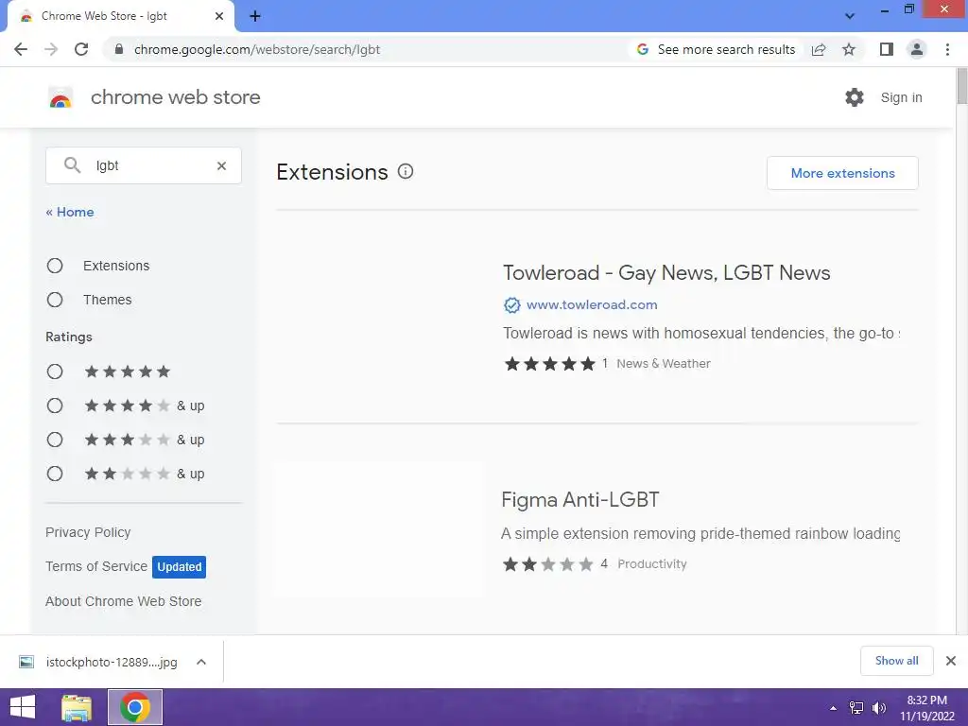
Task: Open the volume tray icon
Action: tap(878, 708)
